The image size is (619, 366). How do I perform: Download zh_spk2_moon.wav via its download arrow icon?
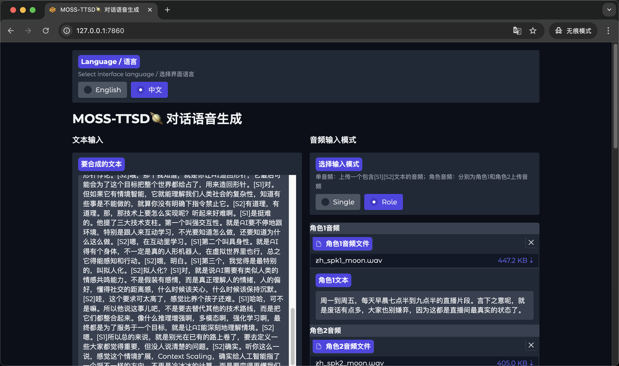531,363
